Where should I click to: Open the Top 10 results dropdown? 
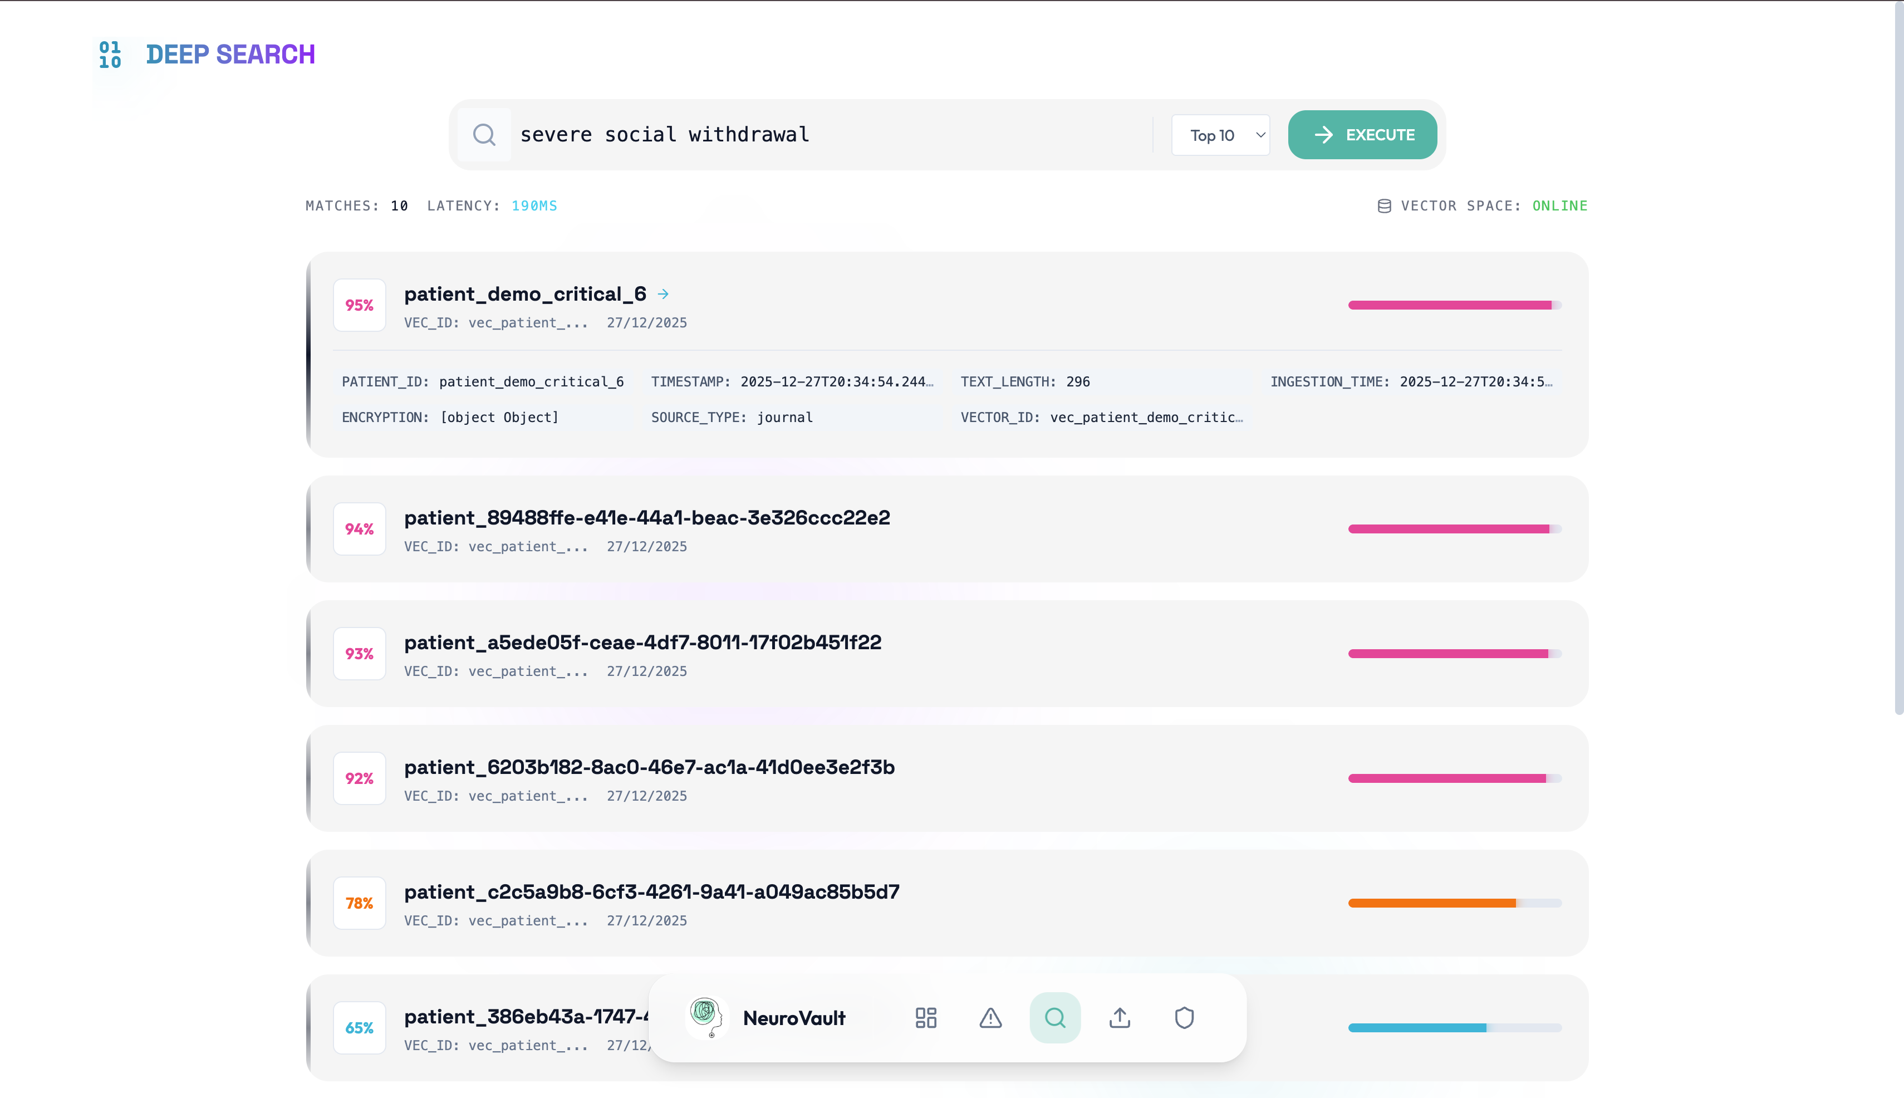pos(1220,136)
